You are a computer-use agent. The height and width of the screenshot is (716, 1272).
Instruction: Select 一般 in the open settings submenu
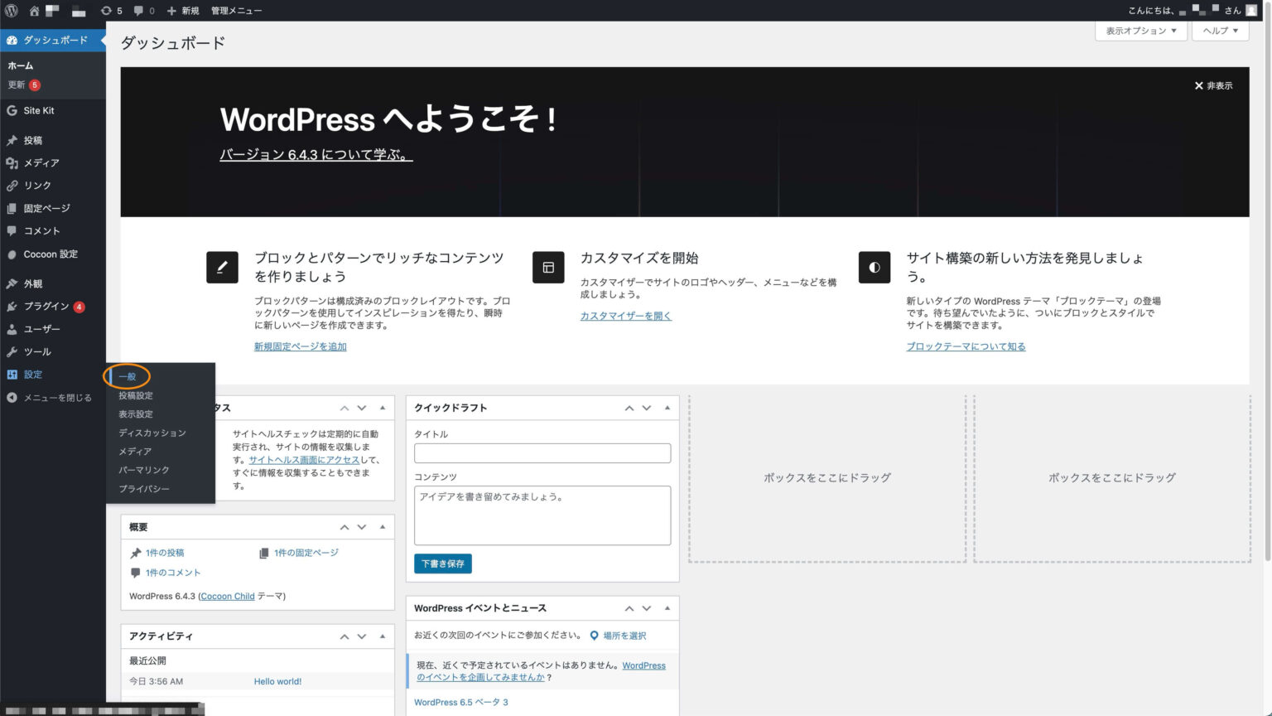tap(128, 376)
